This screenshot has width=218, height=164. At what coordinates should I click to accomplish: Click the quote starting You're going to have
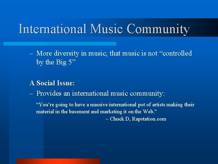coord(115,108)
